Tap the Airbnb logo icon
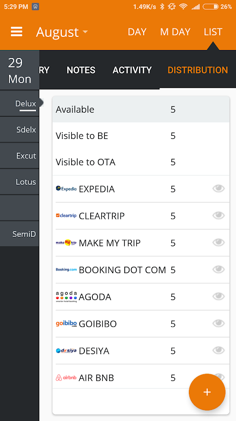The width and height of the screenshot is (236, 421). point(66,378)
